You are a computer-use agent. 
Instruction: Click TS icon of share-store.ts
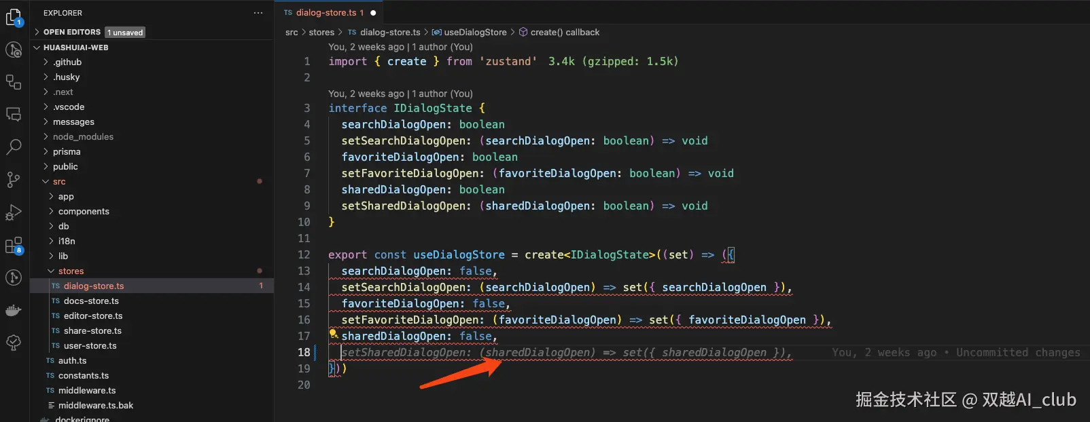tap(56, 331)
